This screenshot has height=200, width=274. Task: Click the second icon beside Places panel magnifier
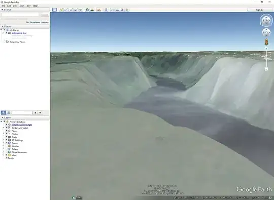click(9, 113)
